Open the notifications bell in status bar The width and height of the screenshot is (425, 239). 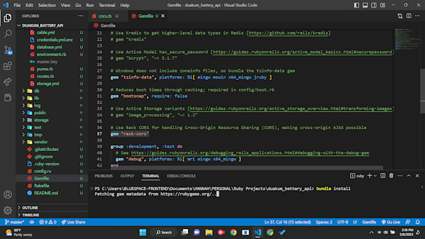417,222
